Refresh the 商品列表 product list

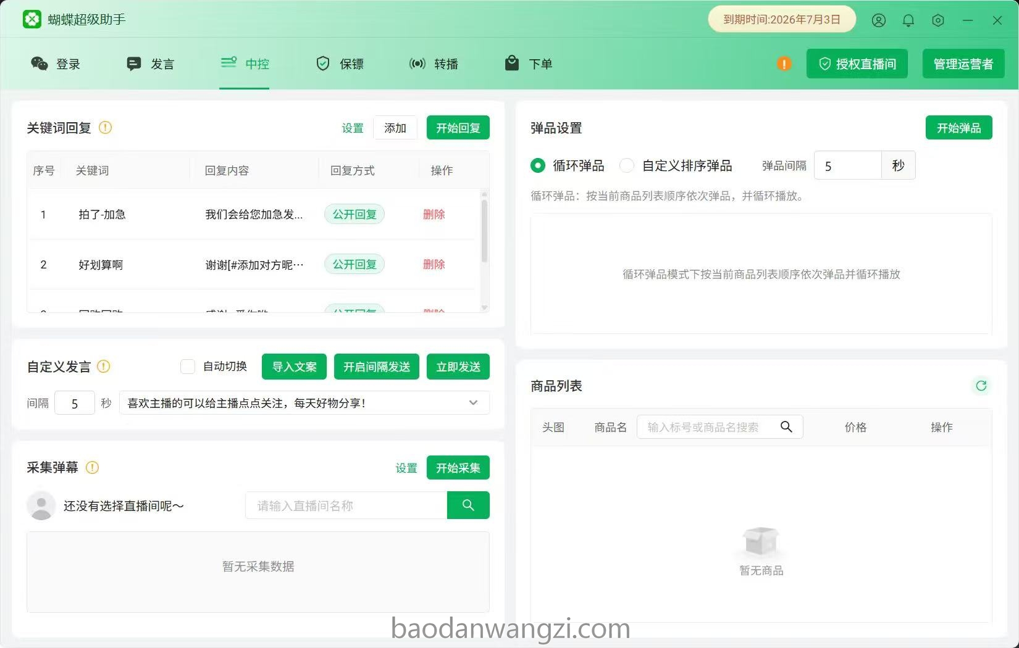[981, 386]
